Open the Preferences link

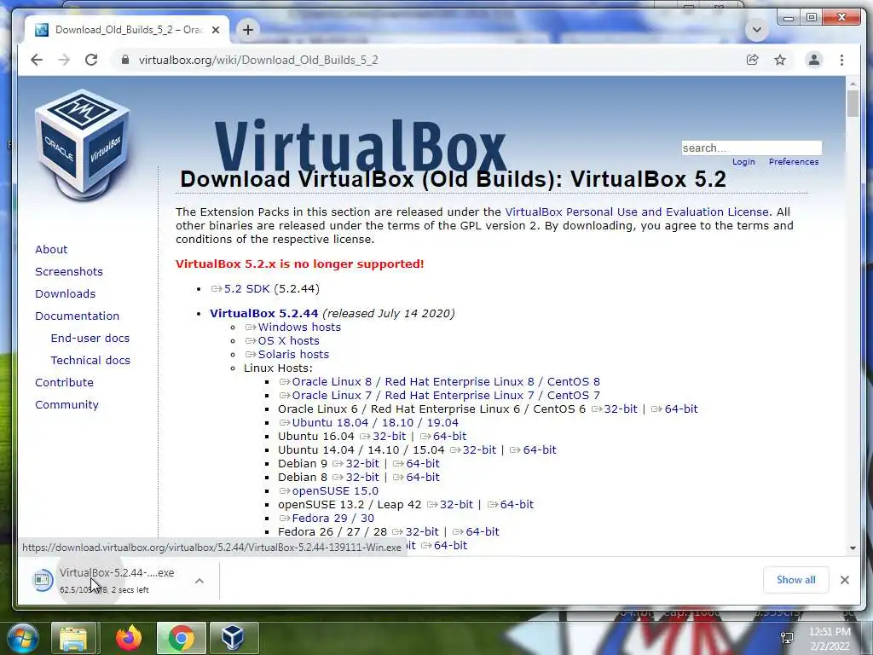[794, 161]
